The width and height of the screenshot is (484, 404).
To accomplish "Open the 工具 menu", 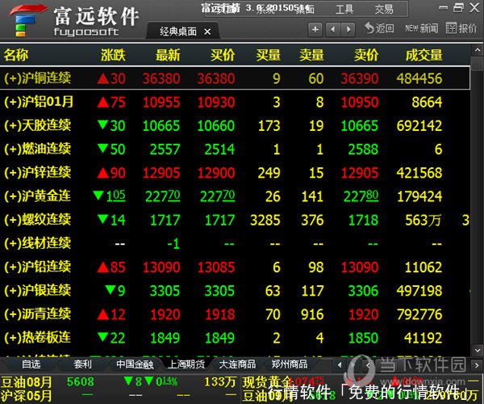I will (344, 9).
